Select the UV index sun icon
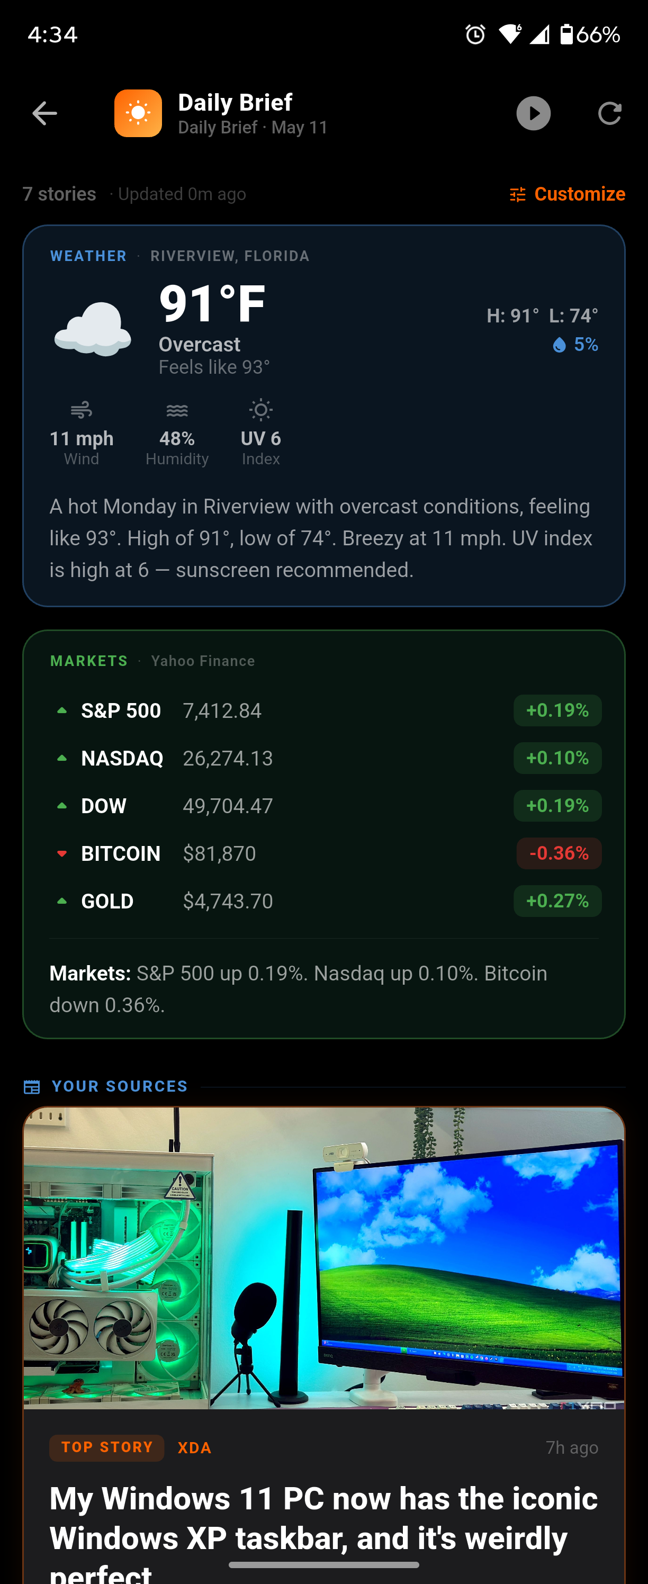648x1584 pixels. click(x=260, y=410)
